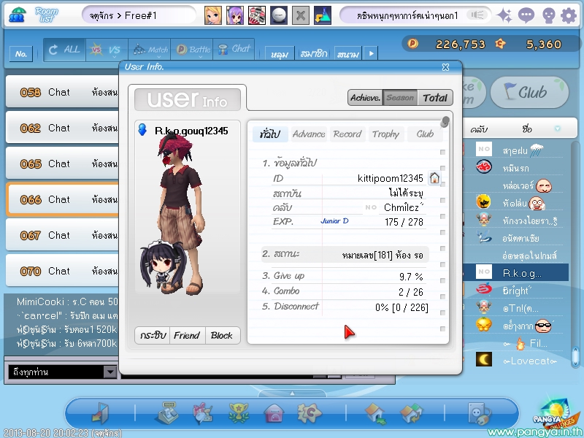Click the star C icon in bottom bar
The image size is (584, 438).
(309, 413)
